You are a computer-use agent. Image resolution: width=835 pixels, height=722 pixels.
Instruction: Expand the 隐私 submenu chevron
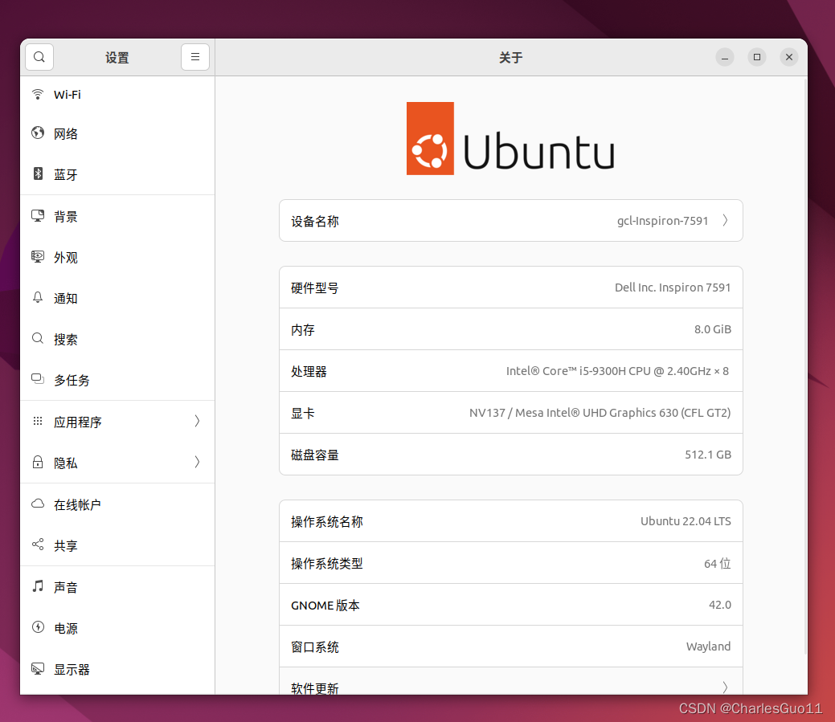(x=197, y=462)
